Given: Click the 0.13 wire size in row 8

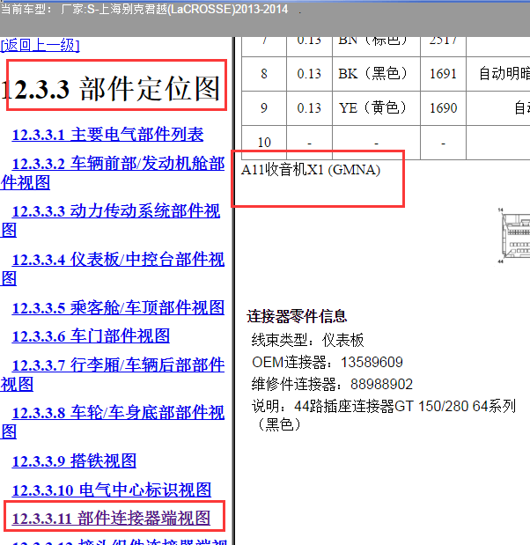Looking at the screenshot, I should click(309, 74).
